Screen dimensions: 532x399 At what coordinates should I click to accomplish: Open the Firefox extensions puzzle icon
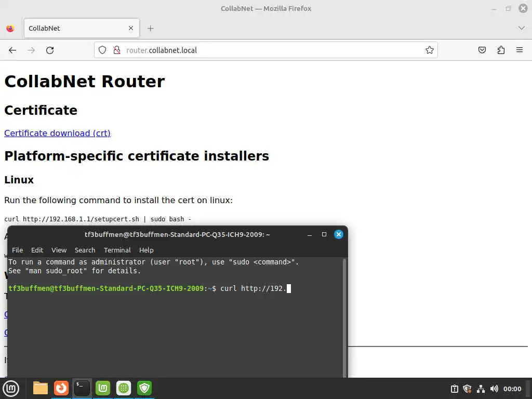coord(501,50)
